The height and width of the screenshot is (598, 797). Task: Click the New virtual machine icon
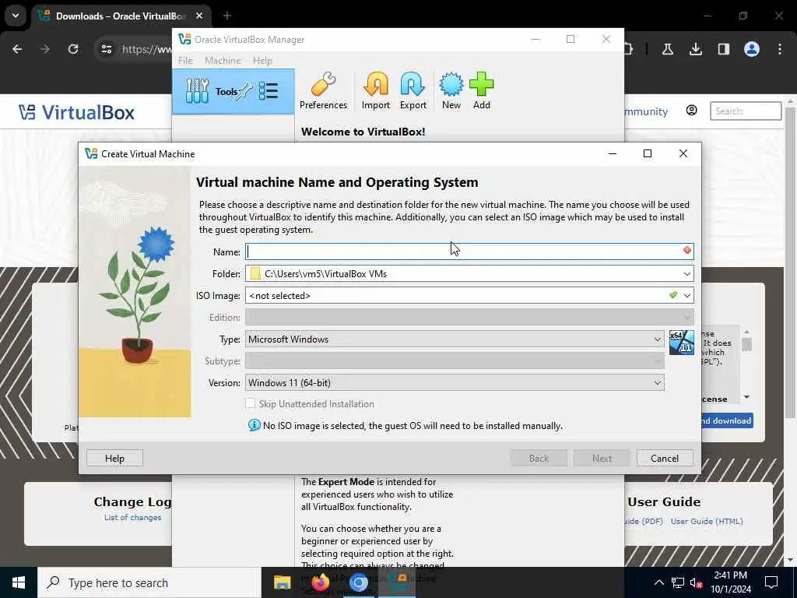[451, 90]
